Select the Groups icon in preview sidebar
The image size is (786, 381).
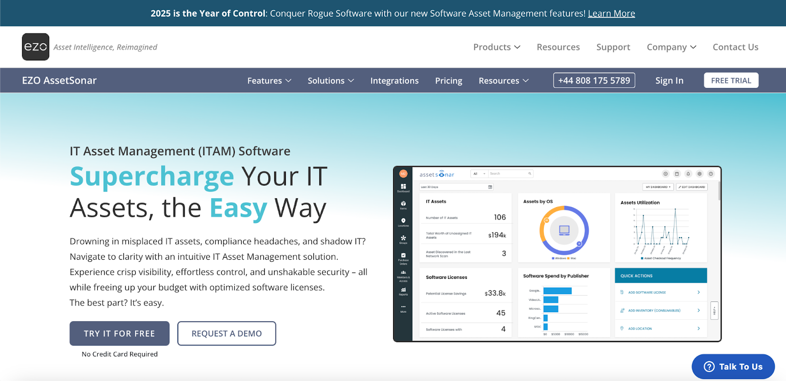(403, 239)
